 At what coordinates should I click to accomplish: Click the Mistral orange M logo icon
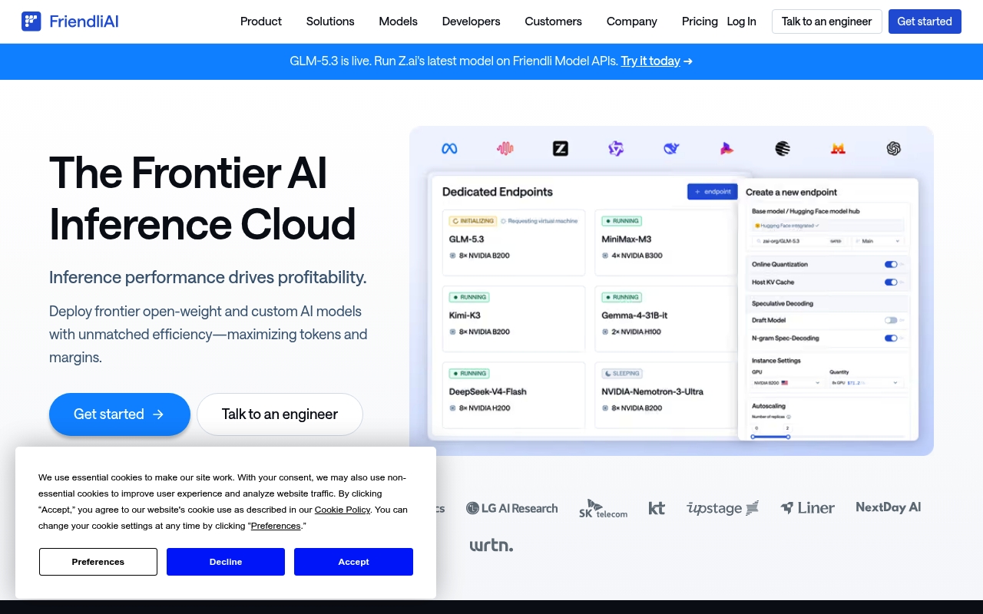pos(838,149)
